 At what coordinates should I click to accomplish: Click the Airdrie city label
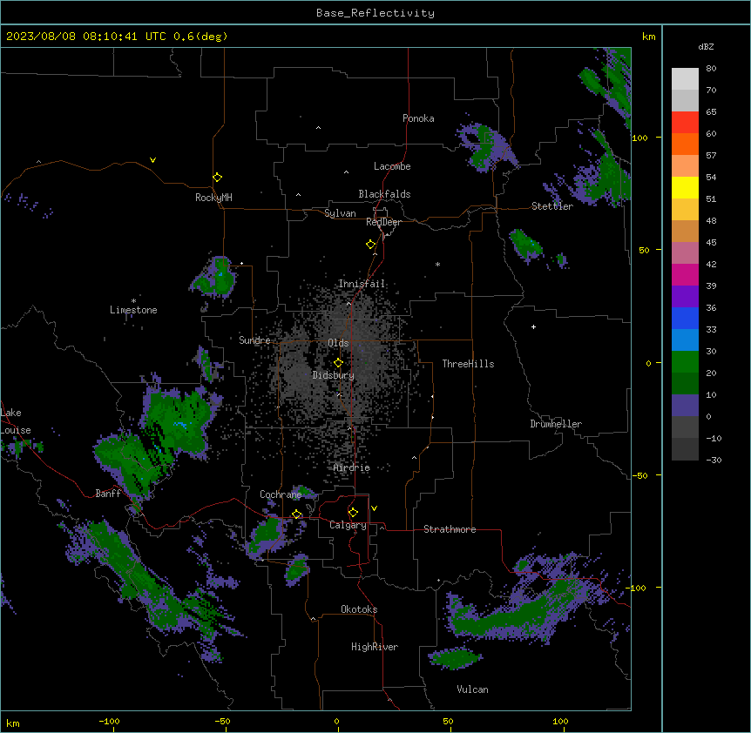(352, 467)
